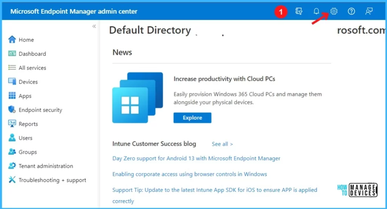This screenshot has height=209, width=387.
Task: Open the Devices menu item
Action: 28,82
